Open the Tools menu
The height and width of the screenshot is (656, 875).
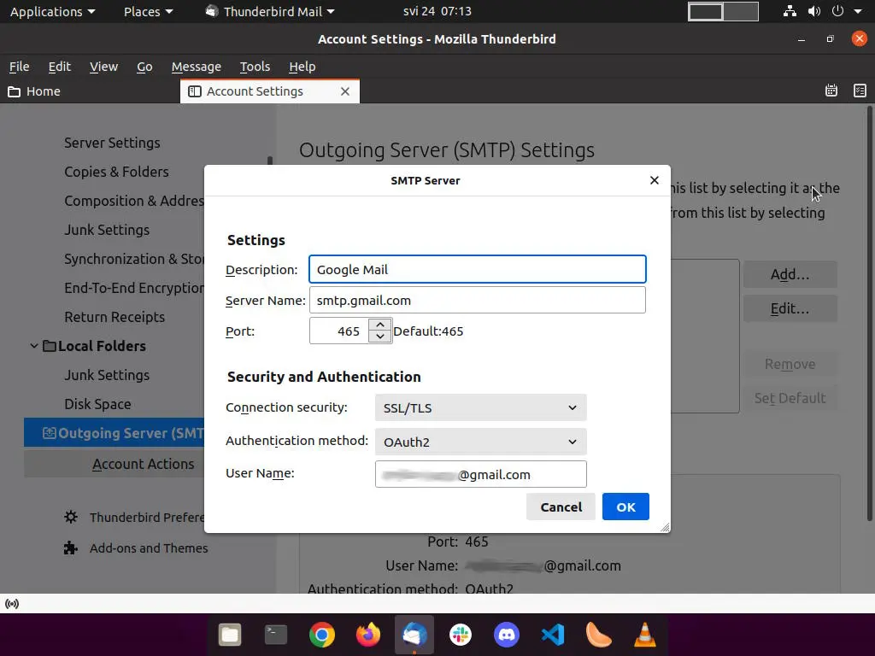(255, 67)
